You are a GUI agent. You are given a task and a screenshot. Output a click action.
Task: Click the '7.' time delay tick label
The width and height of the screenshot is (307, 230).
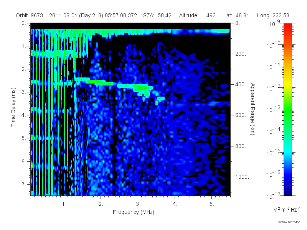(24, 184)
